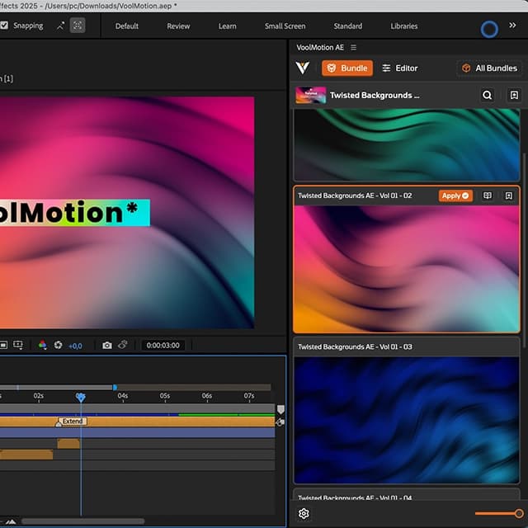Click the blue current time indicator head
The height and width of the screenshot is (528, 528).
(81, 398)
